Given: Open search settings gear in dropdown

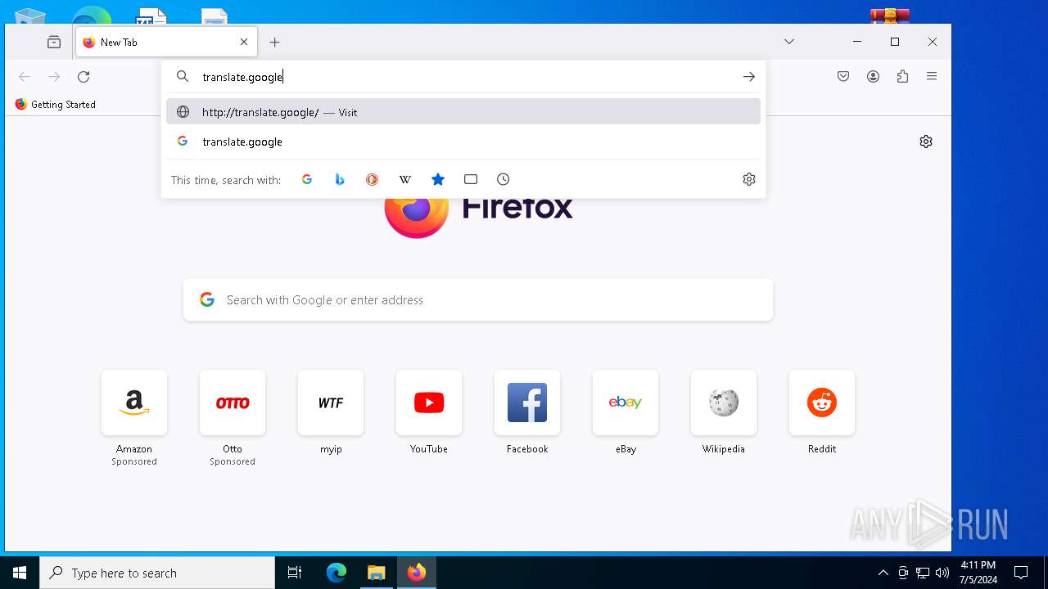Looking at the screenshot, I should coord(749,179).
